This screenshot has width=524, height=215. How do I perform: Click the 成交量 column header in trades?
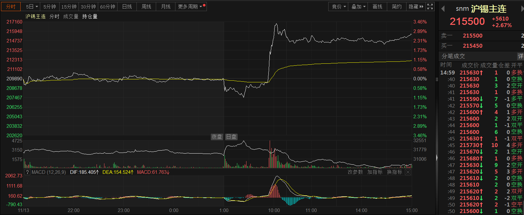489,65
